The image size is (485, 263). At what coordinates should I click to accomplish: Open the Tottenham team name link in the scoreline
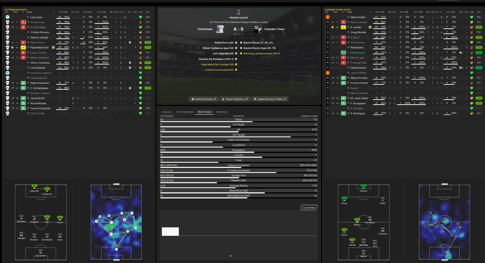tap(205, 29)
